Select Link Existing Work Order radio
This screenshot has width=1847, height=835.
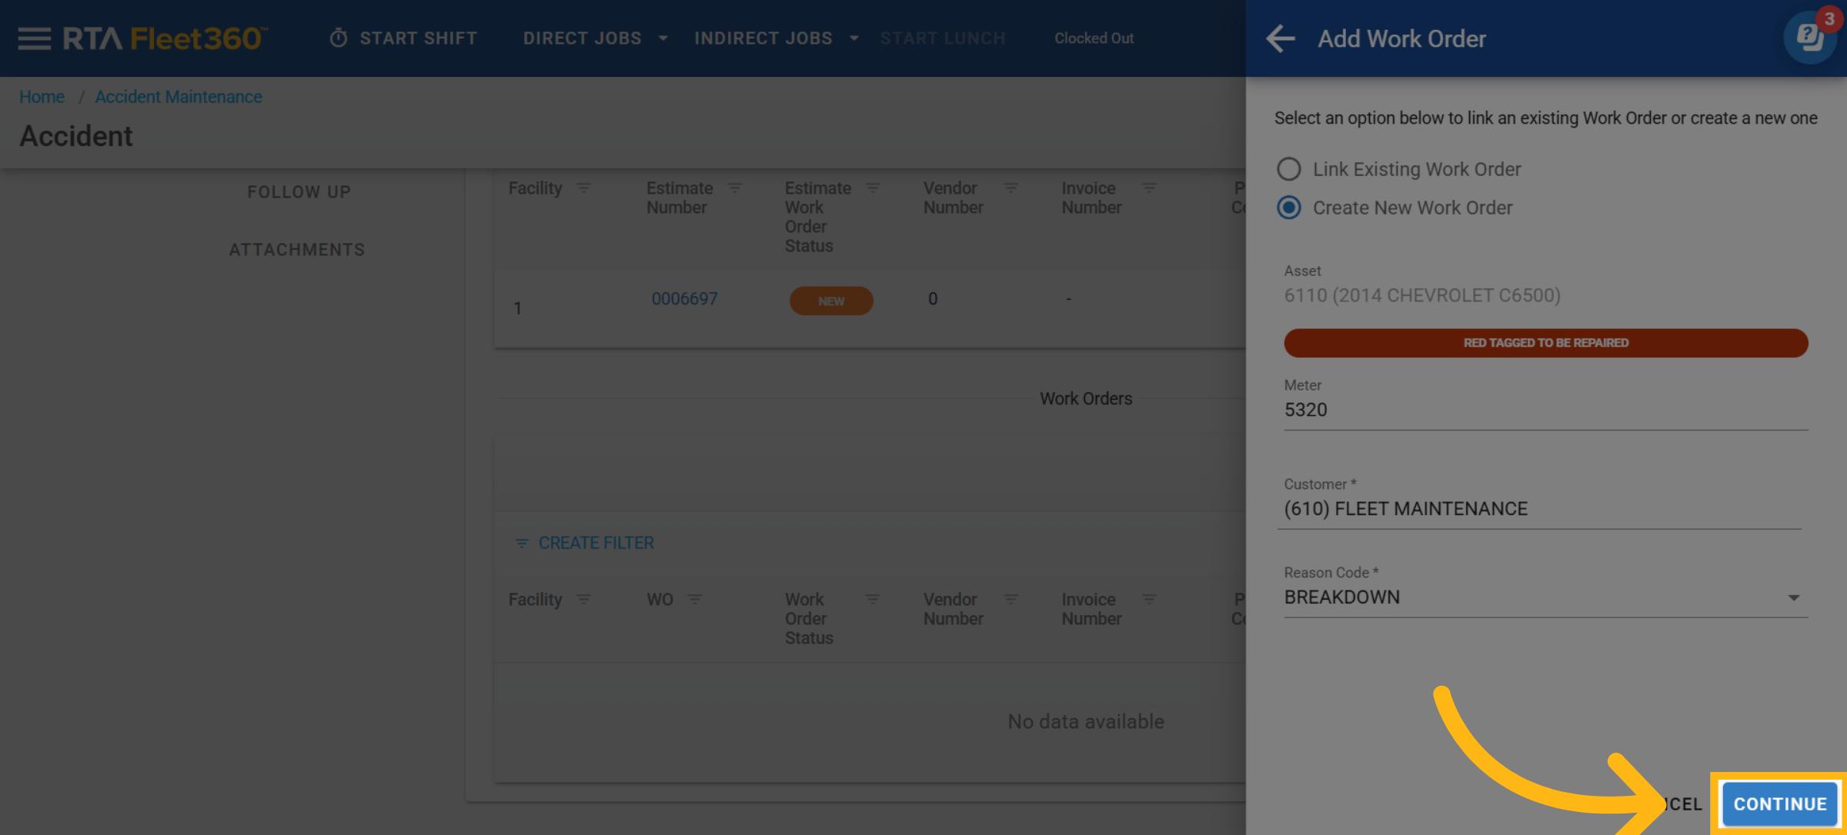coord(1289,169)
